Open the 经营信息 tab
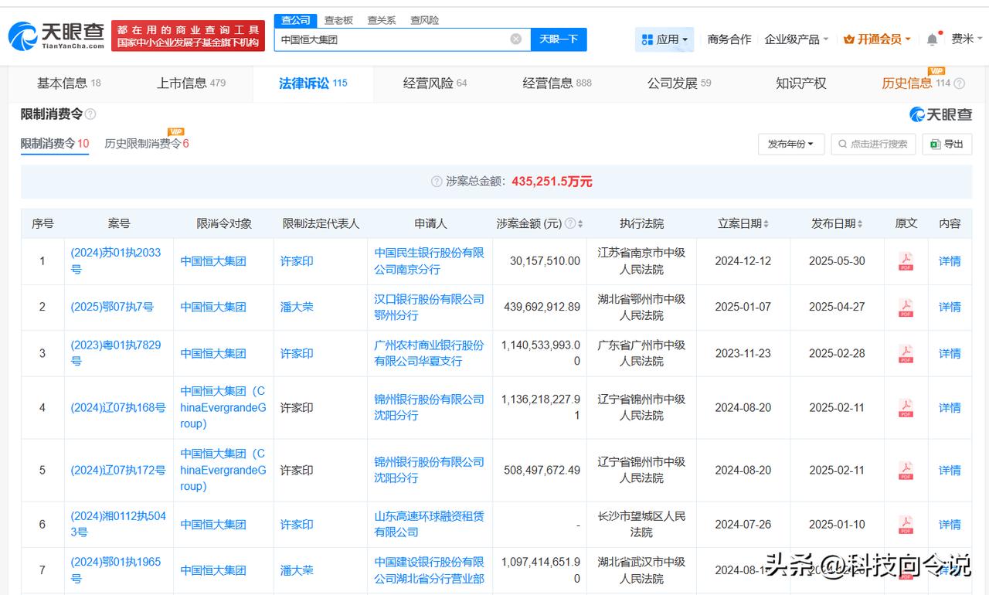 pyautogui.click(x=557, y=83)
